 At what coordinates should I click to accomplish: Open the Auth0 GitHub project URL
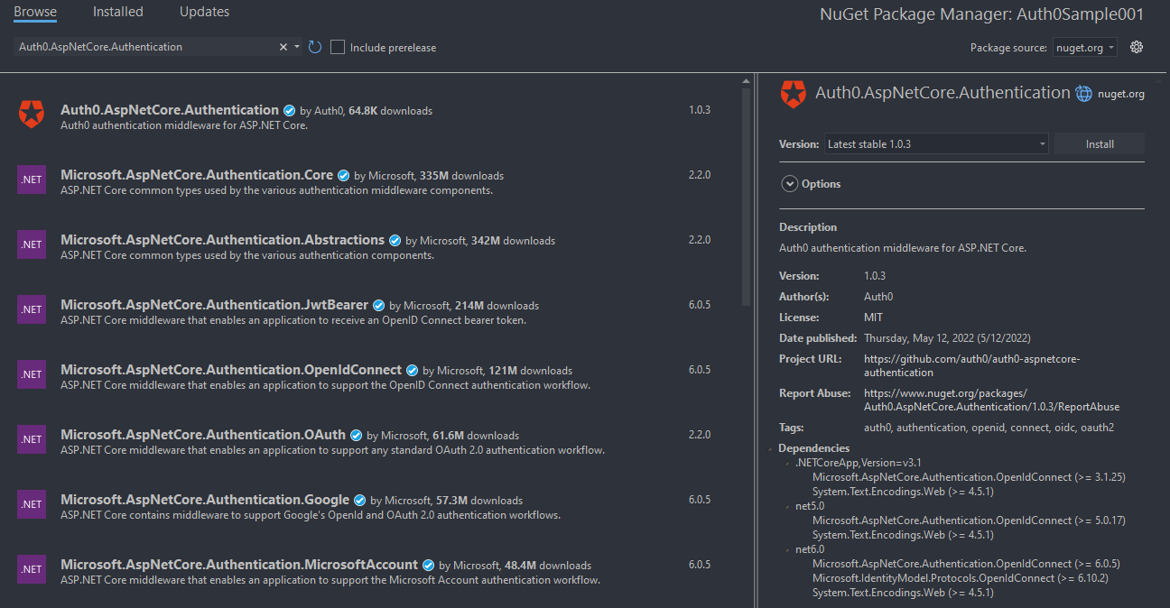click(971, 365)
